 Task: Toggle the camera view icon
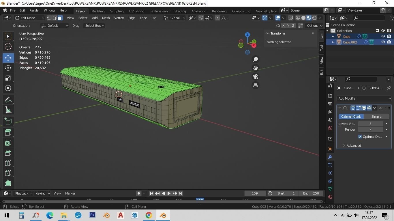[x=256, y=77]
